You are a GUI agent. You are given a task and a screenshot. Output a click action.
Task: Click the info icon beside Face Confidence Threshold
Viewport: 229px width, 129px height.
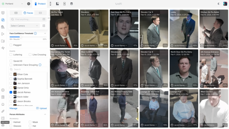point(36,33)
